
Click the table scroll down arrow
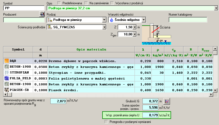click(x=215, y=90)
